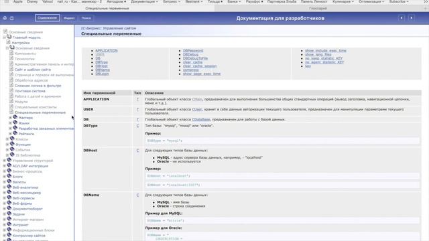
Task: Expand the Управление структурой node
Action: click(5, 161)
